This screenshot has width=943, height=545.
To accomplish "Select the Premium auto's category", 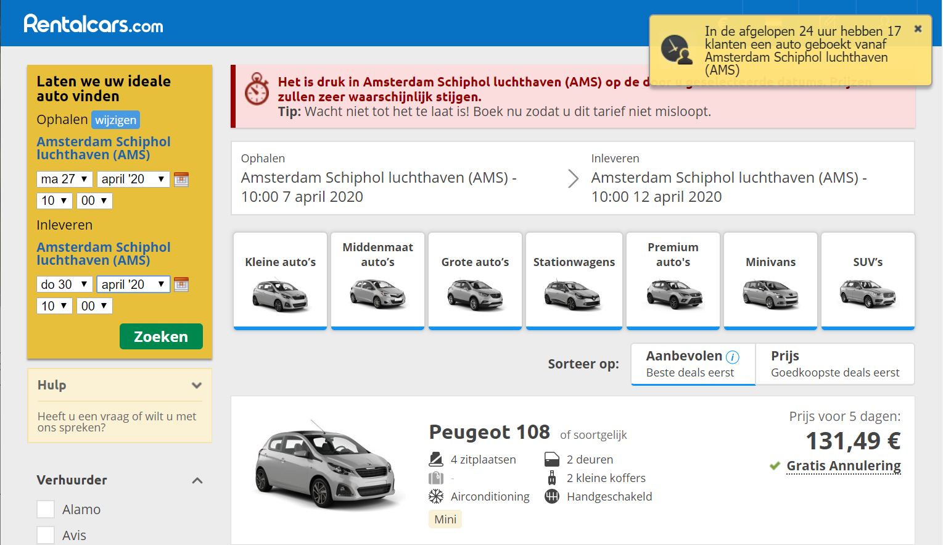I will pos(673,281).
